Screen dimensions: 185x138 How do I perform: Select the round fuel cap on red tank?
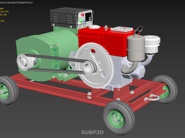94,27
